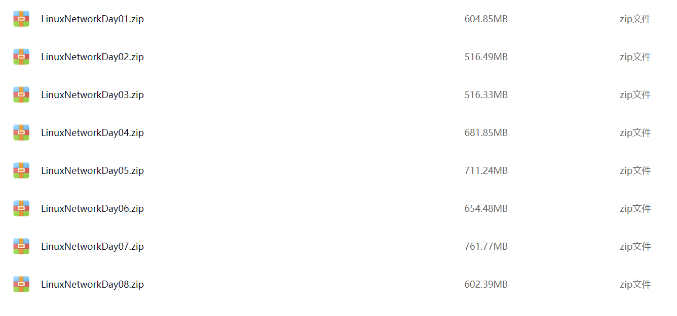Open the LinuxNetworkDay05.zip file name

click(x=92, y=171)
